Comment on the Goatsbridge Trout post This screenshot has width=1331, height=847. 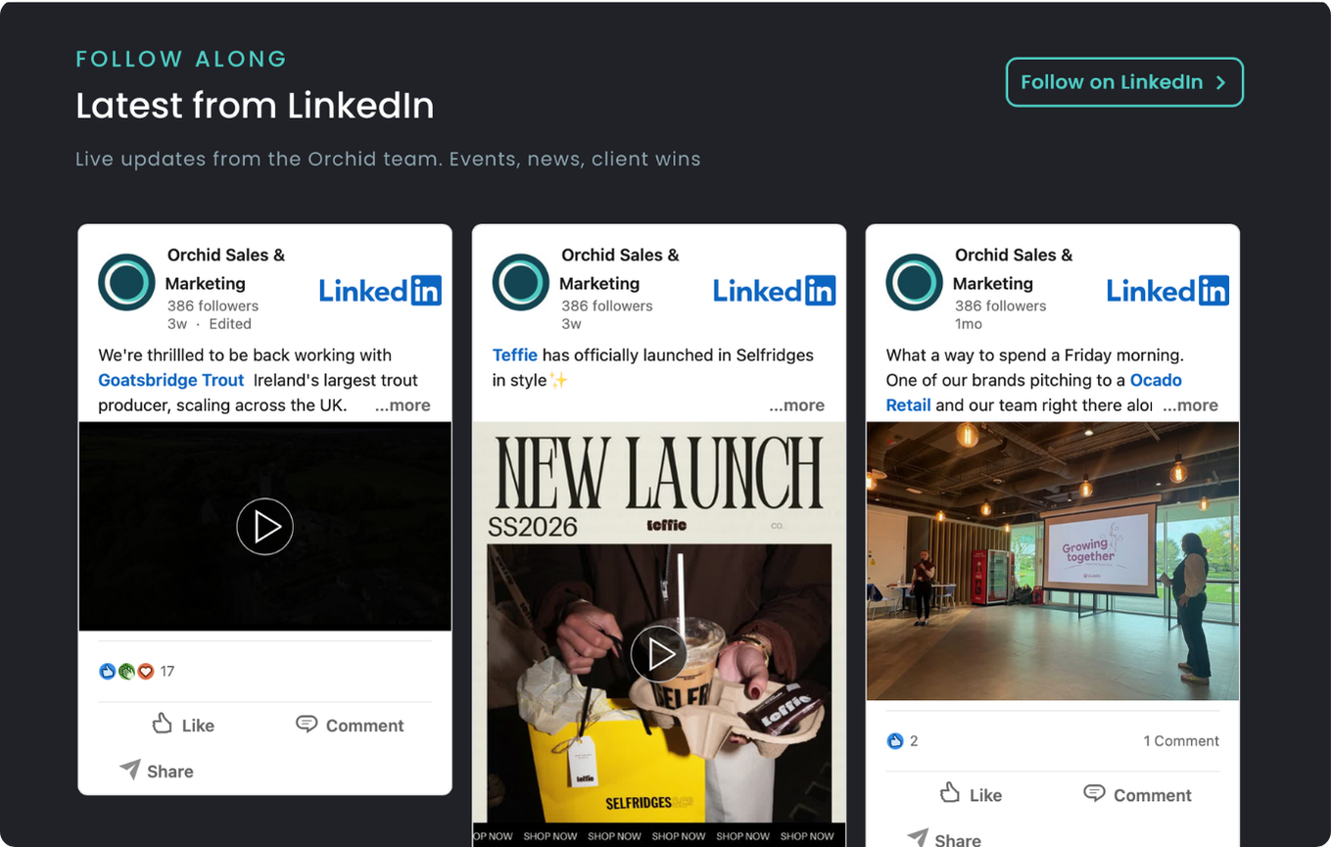pos(350,725)
